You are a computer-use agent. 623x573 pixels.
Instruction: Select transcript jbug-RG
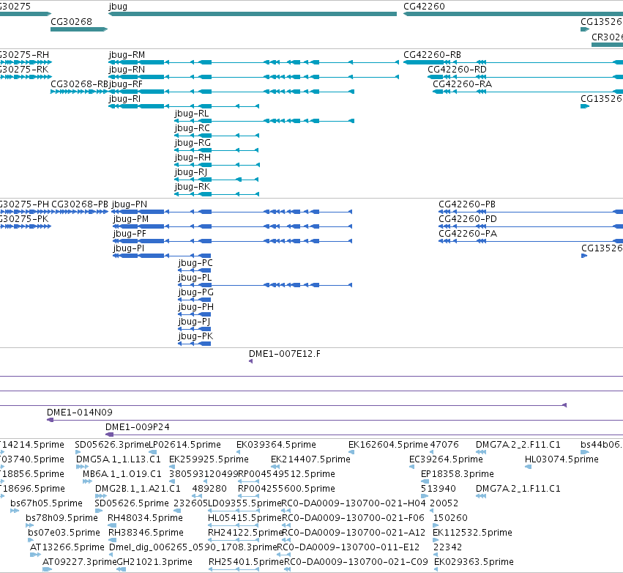tap(193, 143)
